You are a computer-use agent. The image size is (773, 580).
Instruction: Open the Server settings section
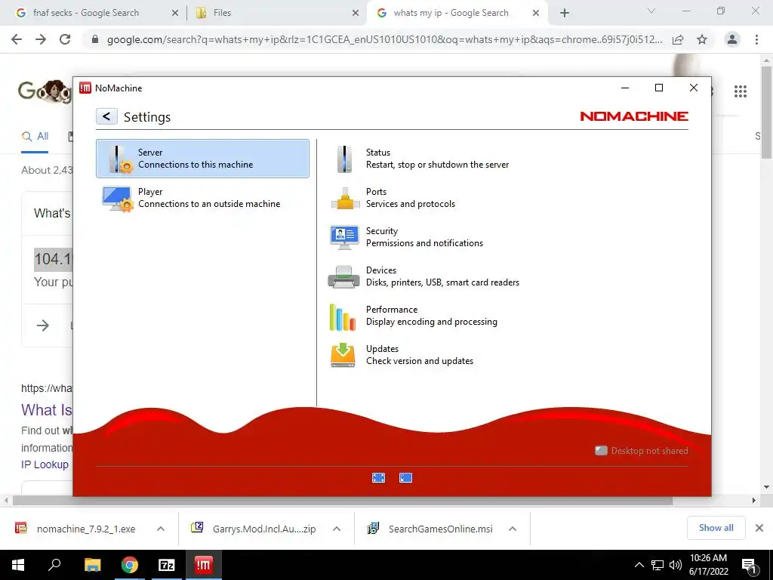(x=202, y=159)
